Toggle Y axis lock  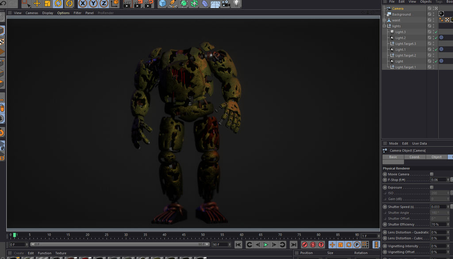pyautogui.click(x=93, y=4)
